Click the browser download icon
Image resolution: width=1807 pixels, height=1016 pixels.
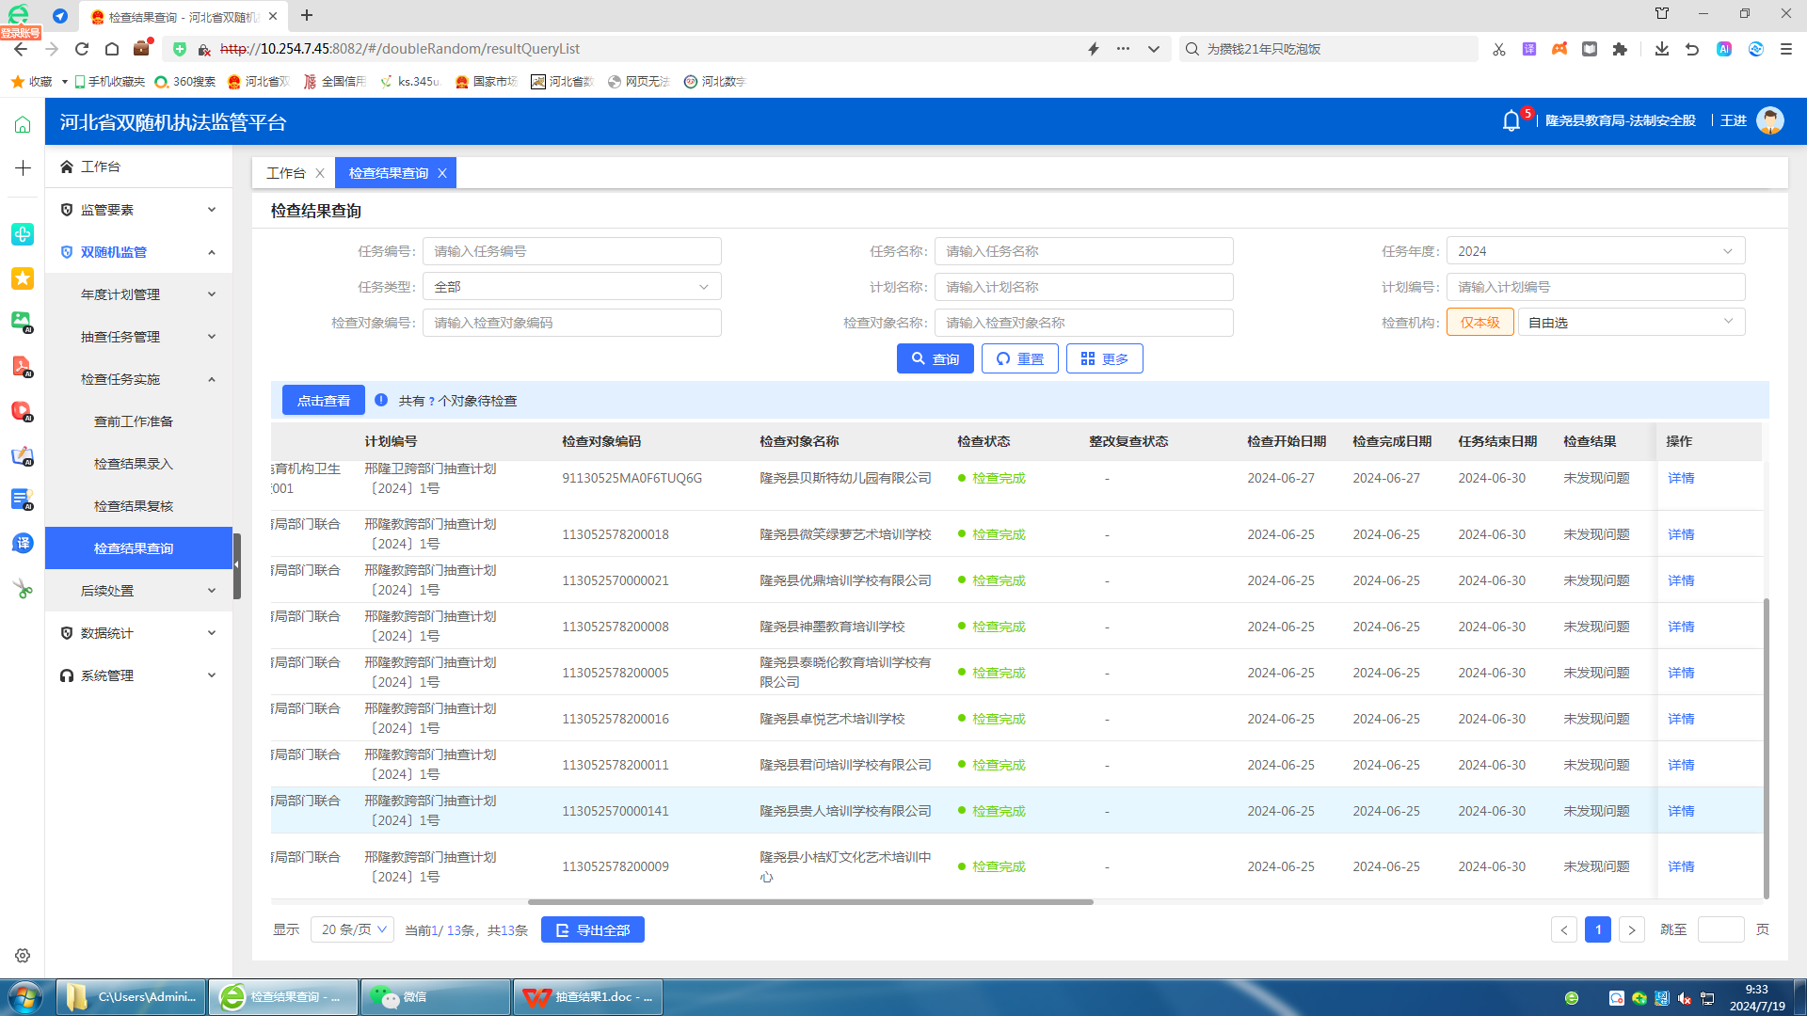[x=1661, y=49]
